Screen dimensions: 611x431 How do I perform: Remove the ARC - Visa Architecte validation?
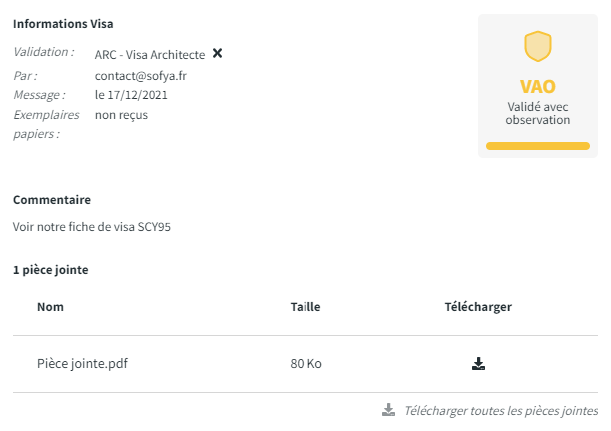pyautogui.click(x=218, y=53)
